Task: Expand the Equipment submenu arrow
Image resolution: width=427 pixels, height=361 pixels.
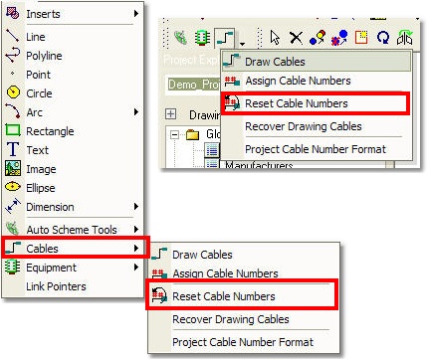Action: [x=136, y=267]
